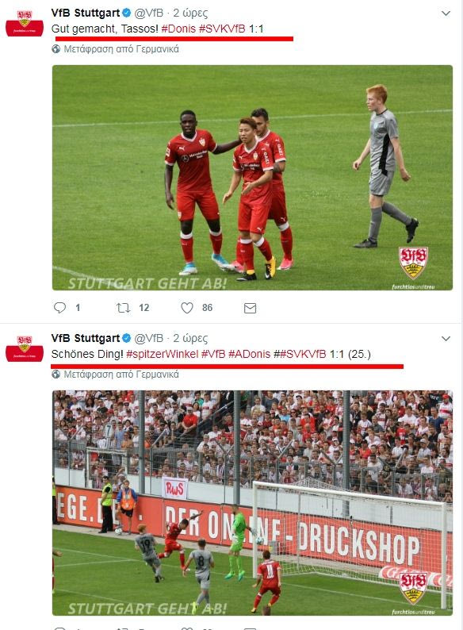Retweet the 'Gut gemacht, Tassos!' tweet
The height and width of the screenshot is (630, 463).
click(x=123, y=308)
